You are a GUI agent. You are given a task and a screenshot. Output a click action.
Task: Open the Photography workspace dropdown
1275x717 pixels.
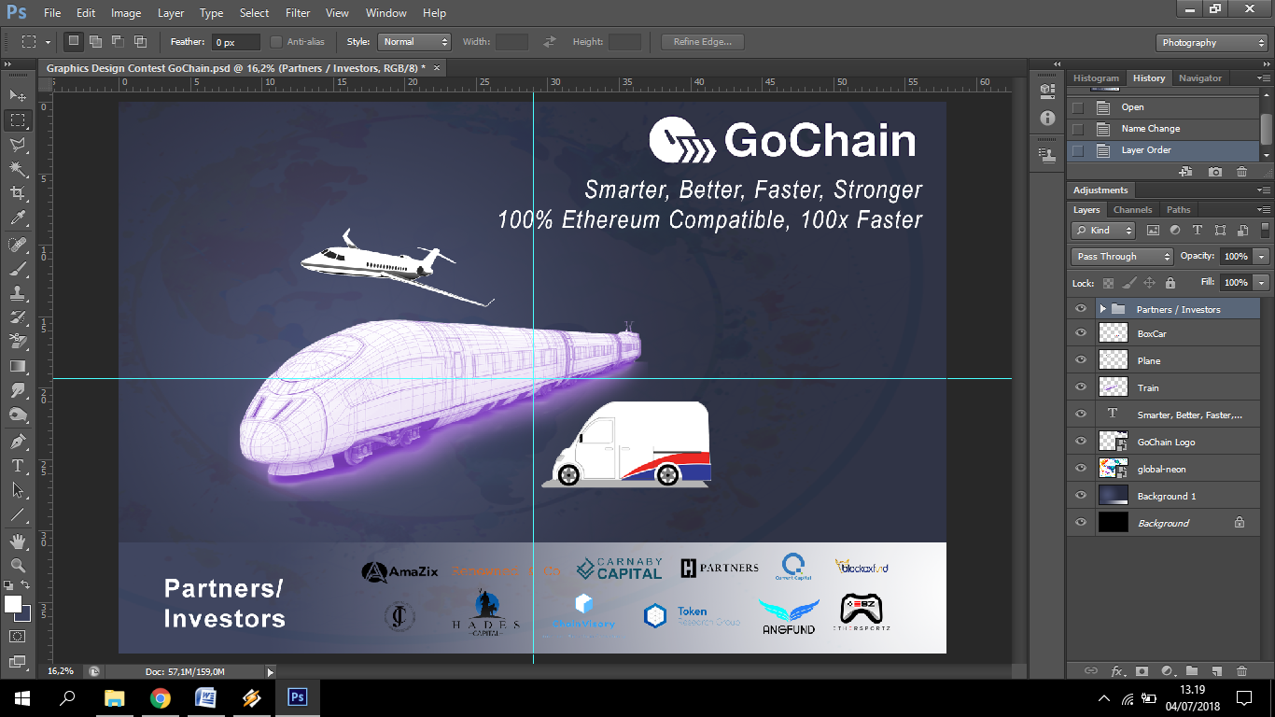tap(1212, 43)
